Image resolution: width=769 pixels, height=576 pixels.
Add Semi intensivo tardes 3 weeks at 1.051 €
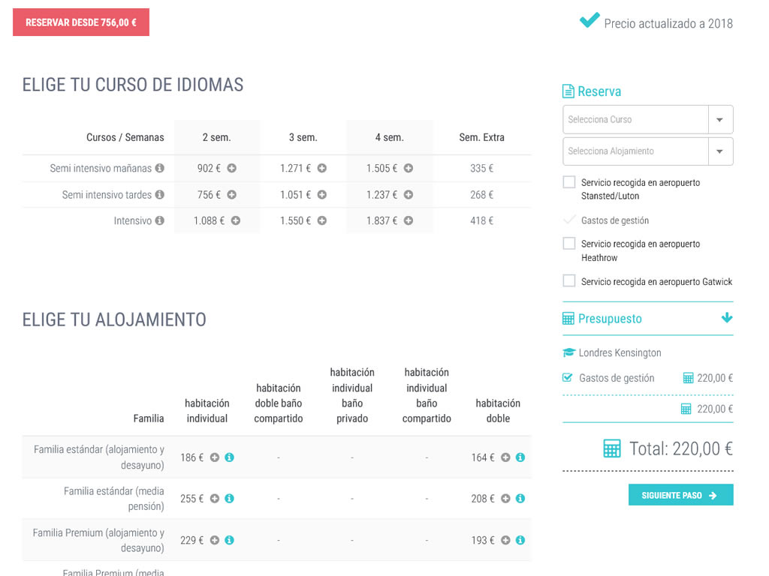click(321, 195)
